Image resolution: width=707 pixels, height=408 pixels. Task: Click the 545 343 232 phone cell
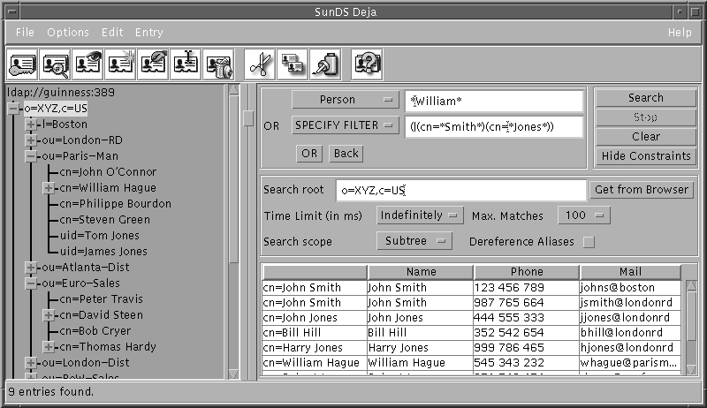click(x=526, y=363)
